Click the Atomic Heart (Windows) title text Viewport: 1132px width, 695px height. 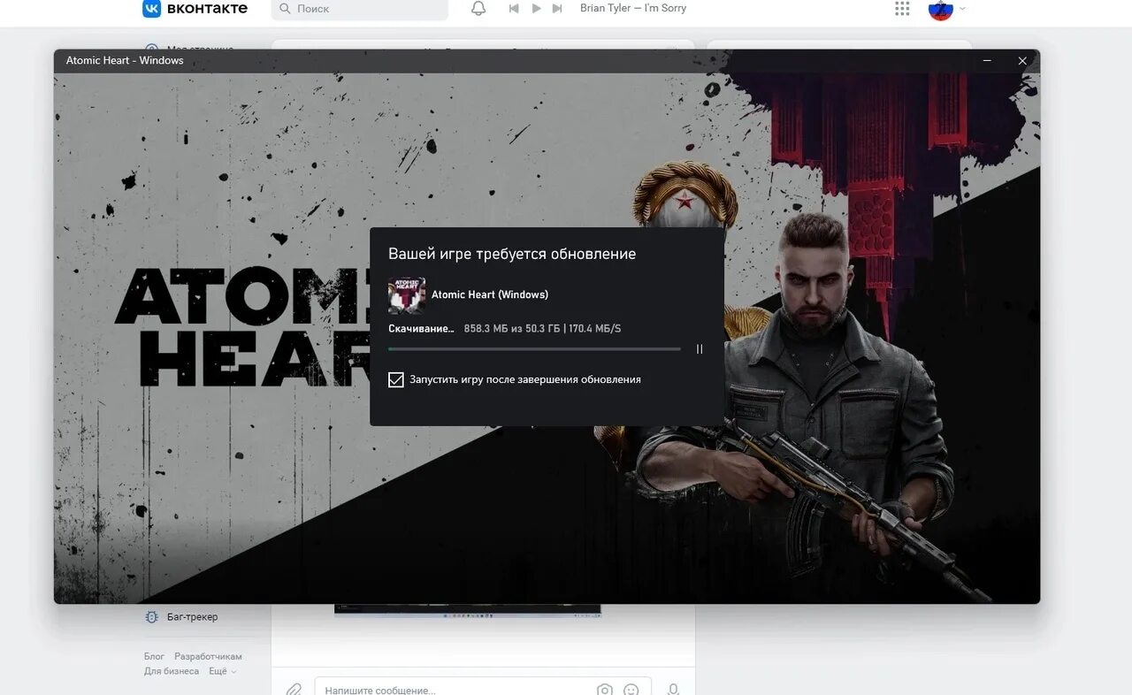pyautogui.click(x=490, y=294)
